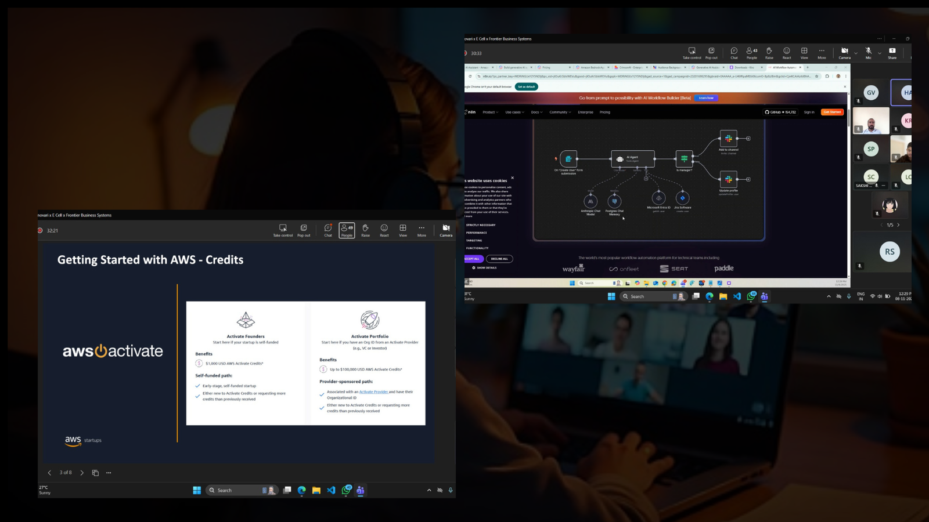Click the taskbar Search box under the AWS slide
This screenshot has height=522, width=929.
[241, 490]
